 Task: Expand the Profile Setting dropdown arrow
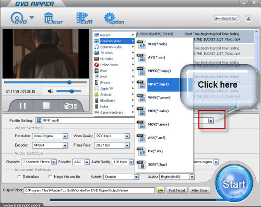pyautogui.click(x=211, y=120)
